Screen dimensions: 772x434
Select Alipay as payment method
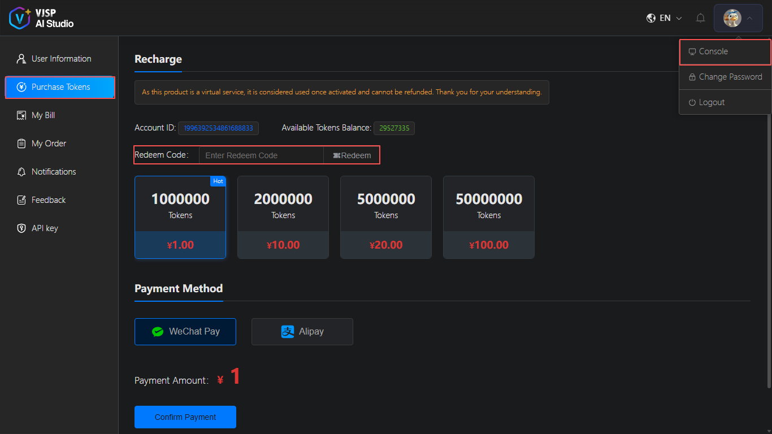point(302,332)
